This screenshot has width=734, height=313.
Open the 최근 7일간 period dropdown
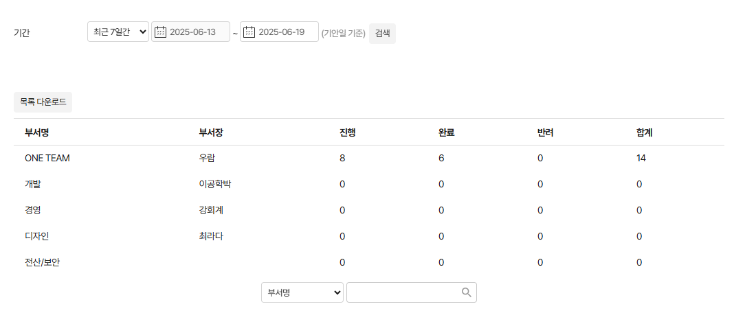coord(118,32)
